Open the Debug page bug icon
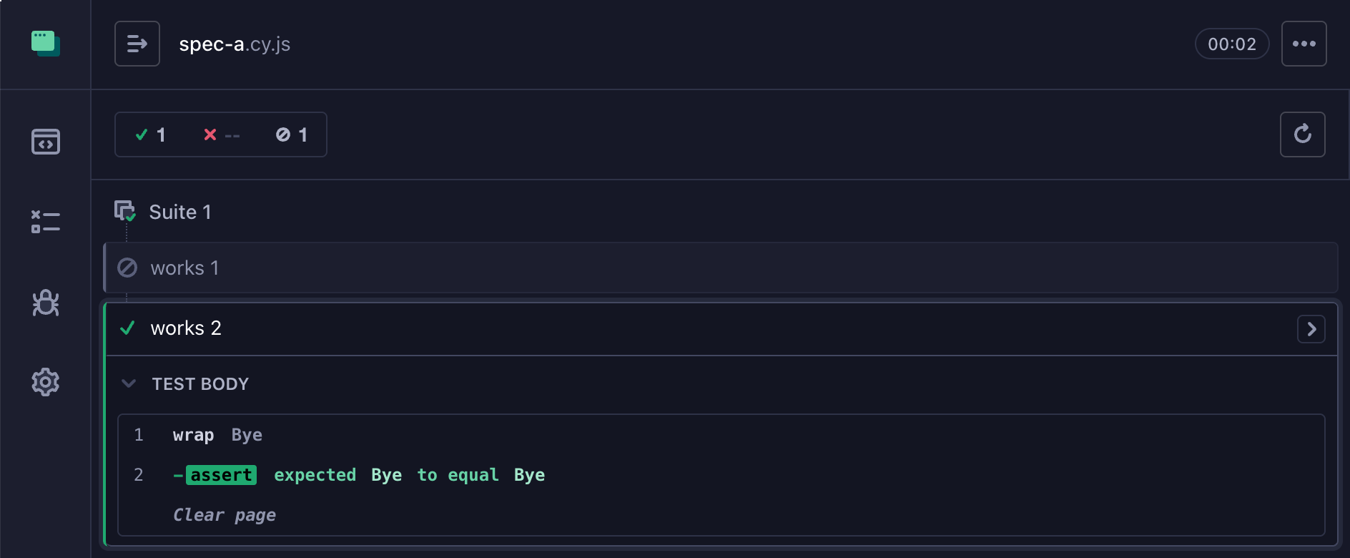This screenshot has height=558, width=1350. click(x=45, y=303)
